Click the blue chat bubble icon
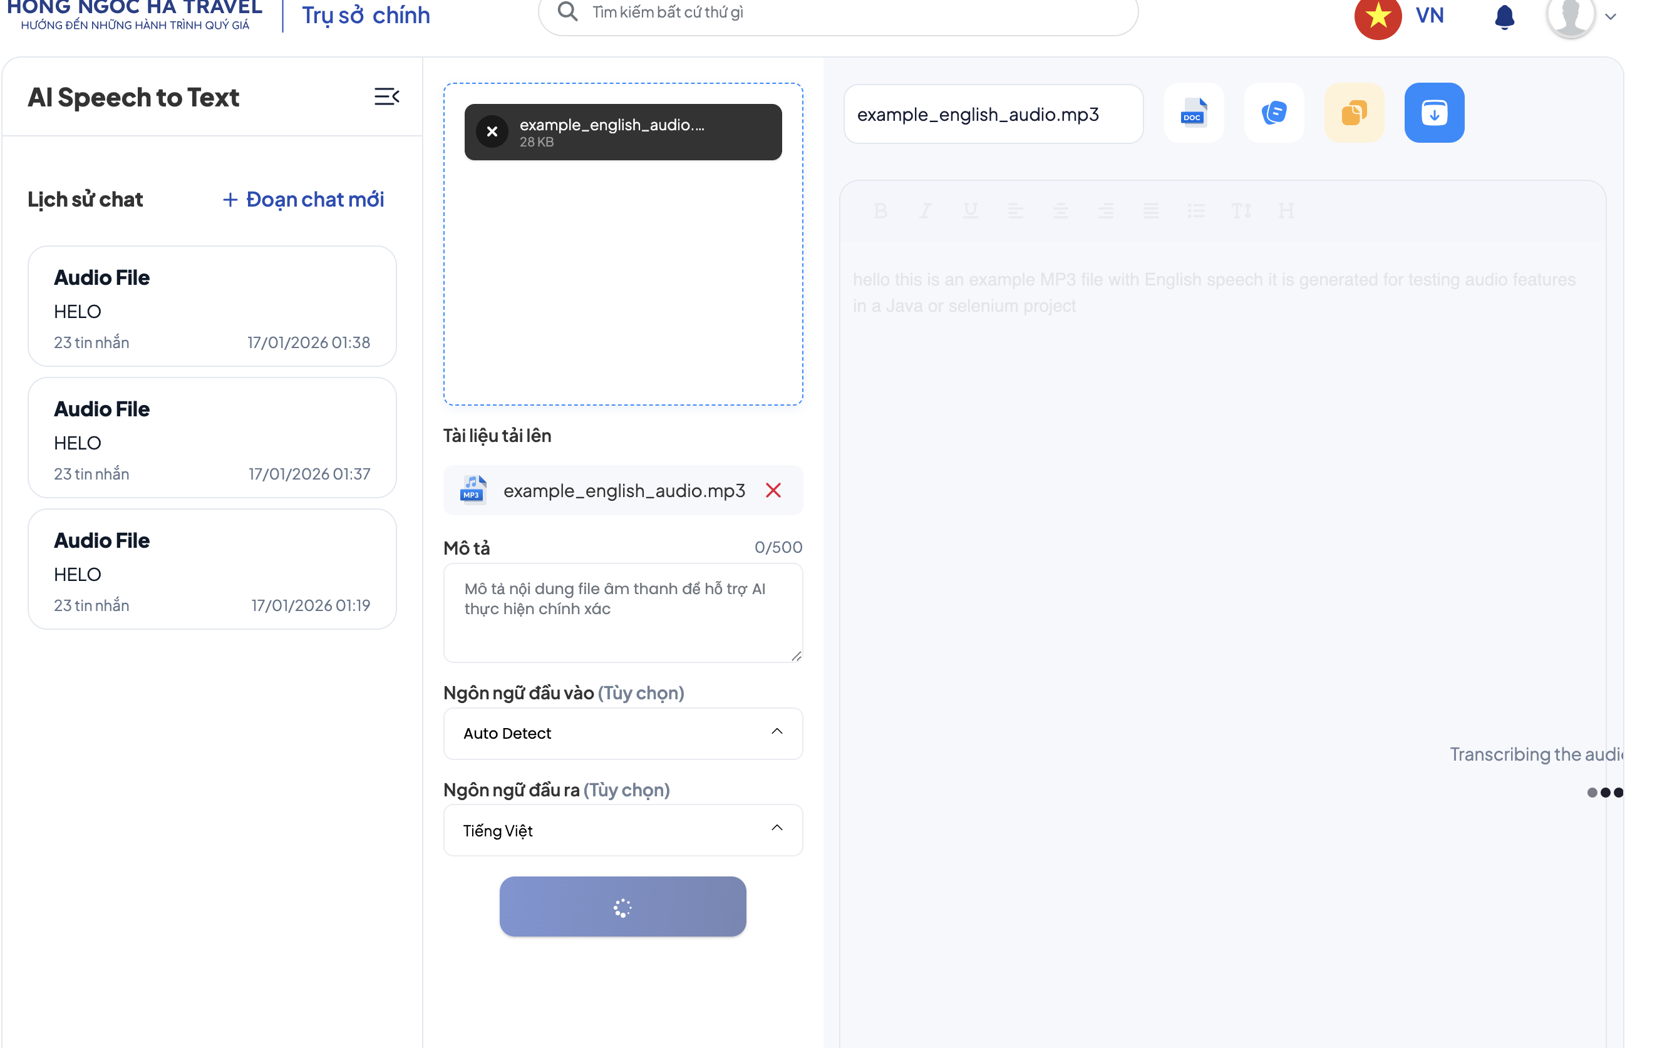 pos(1273,113)
